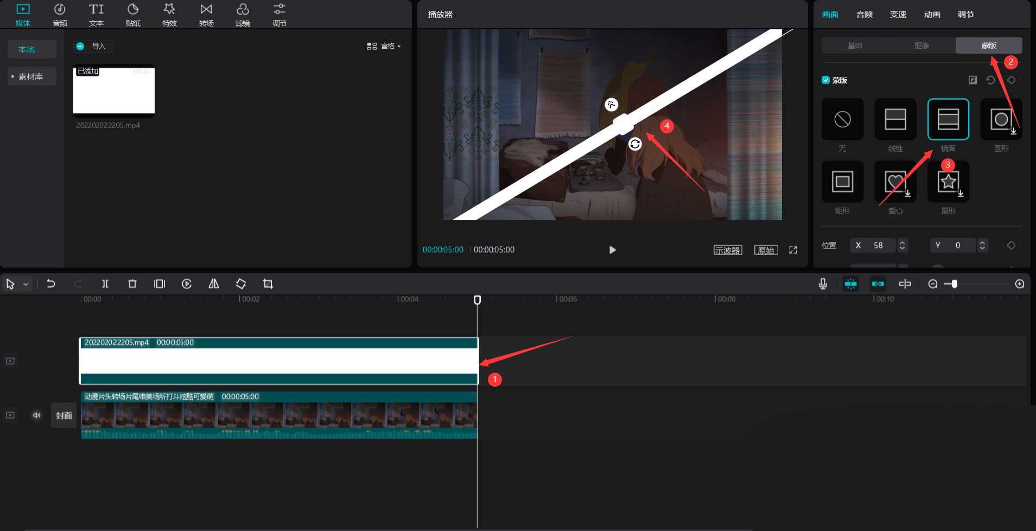The image size is (1036, 531).
Task: Choose the 线性 linear mask
Action: point(895,119)
